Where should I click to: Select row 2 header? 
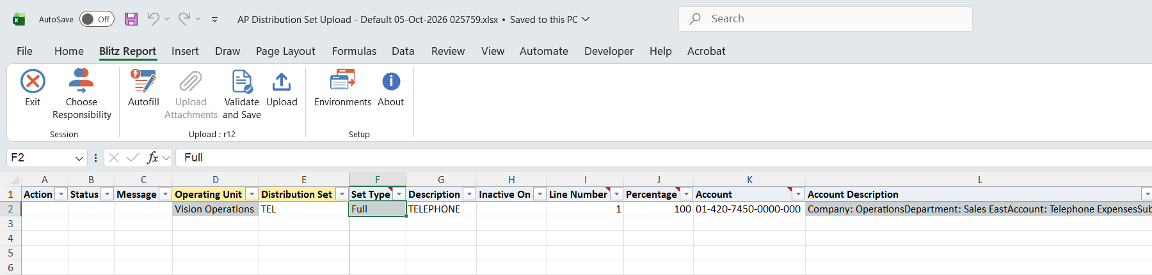pos(10,209)
